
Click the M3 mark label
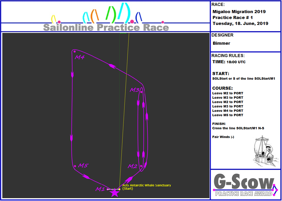pos(135,90)
